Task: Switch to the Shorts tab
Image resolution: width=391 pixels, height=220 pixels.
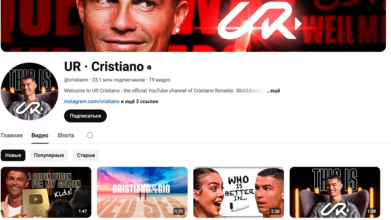Action: [66, 135]
